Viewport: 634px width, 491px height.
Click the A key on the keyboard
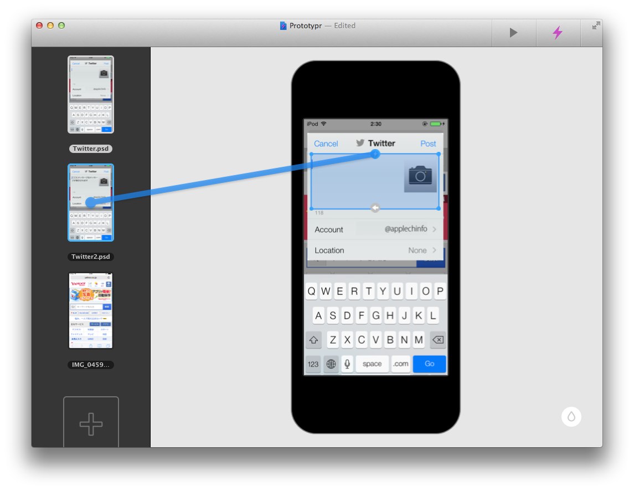[318, 316]
